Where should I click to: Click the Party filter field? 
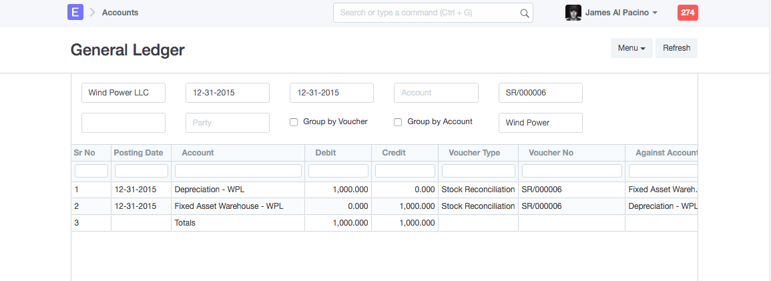tap(228, 123)
